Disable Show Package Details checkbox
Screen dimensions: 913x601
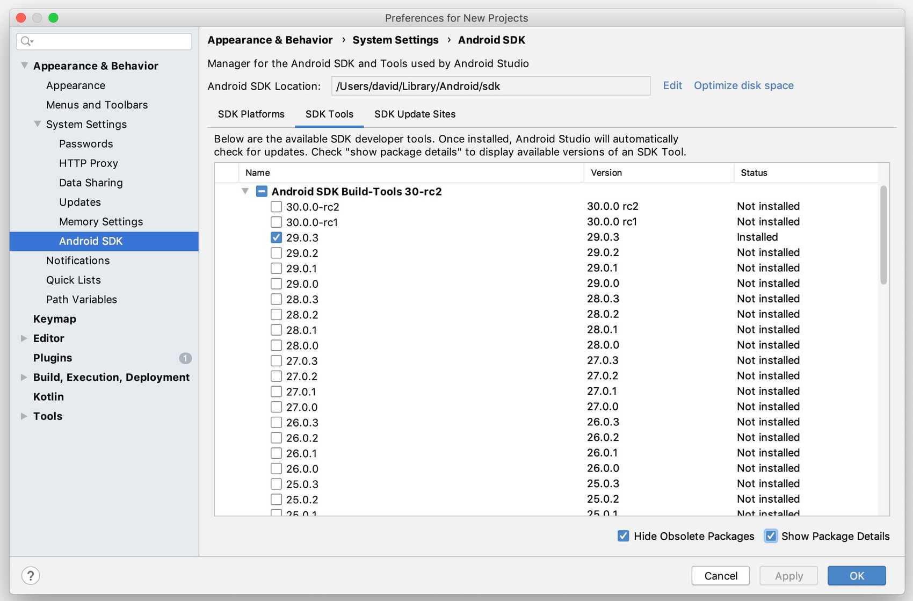(x=771, y=536)
